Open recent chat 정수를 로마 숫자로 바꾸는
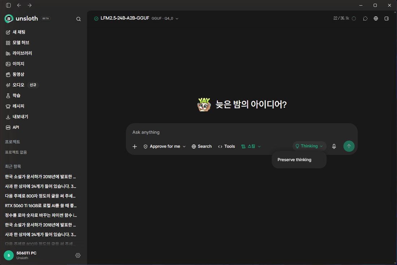 pyautogui.click(x=40, y=215)
